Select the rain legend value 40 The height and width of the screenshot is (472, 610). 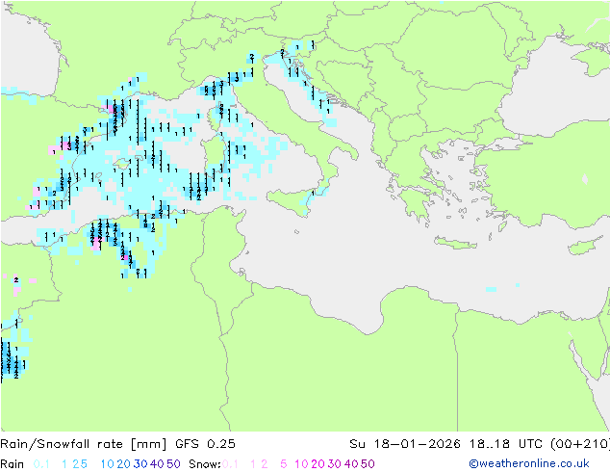[x=157, y=464]
